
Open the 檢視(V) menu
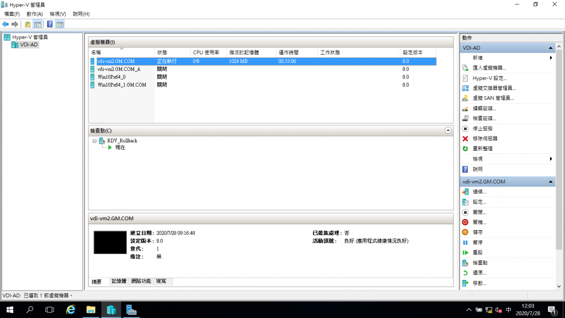[57, 14]
